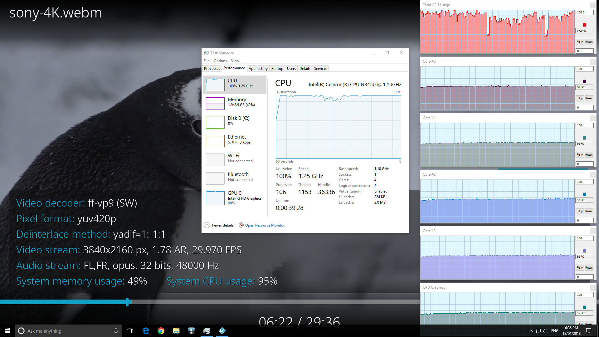Screen dimensions: 599x337
Task: Click Fit y in Core #0 panel
Action: pyautogui.click(x=580, y=98)
